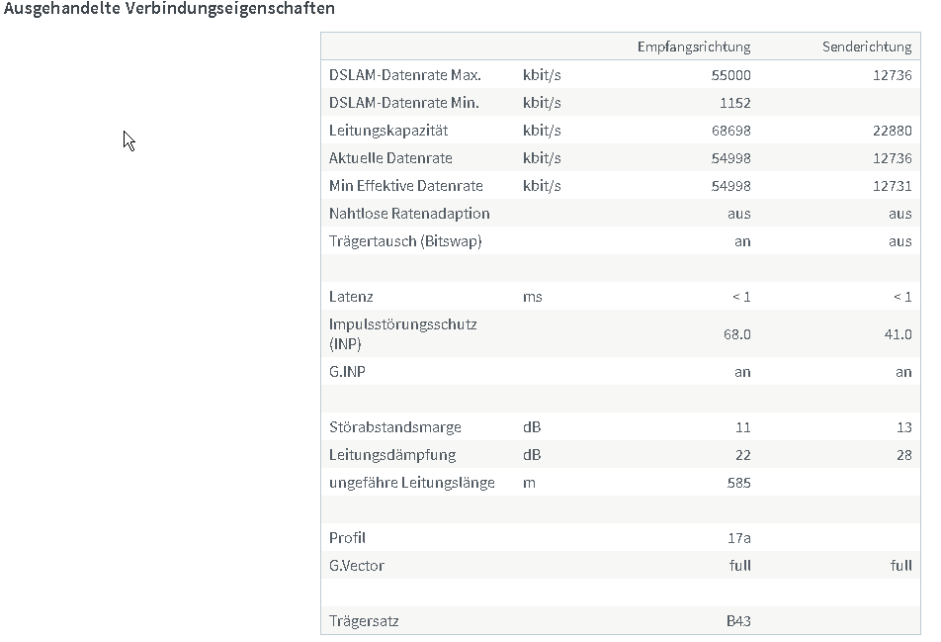Click the G.Vector row label
The width and height of the screenshot is (941, 642).
tap(357, 566)
